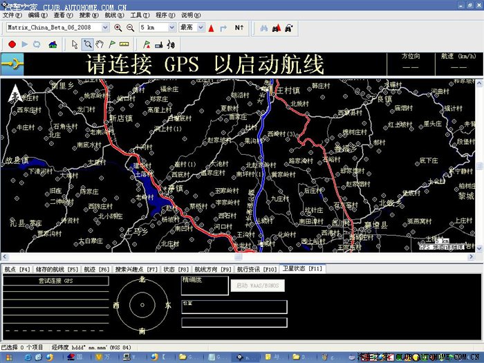Viewport: 484px width, 363px height.
Task: Click the map's vertical scrollbar
Action: click(479, 166)
